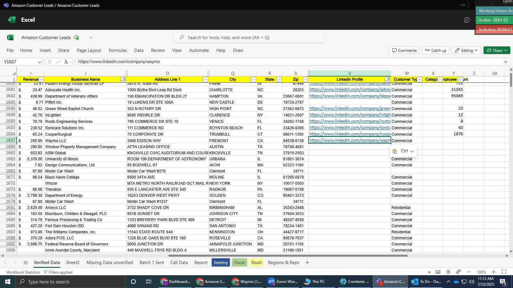Open the CooperSurgical LinkedIn link
The image size is (513, 288).
tap(350, 134)
